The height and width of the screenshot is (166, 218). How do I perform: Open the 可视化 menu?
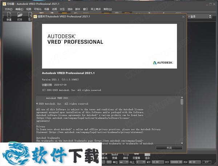pyautogui.click(x=38, y=9)
